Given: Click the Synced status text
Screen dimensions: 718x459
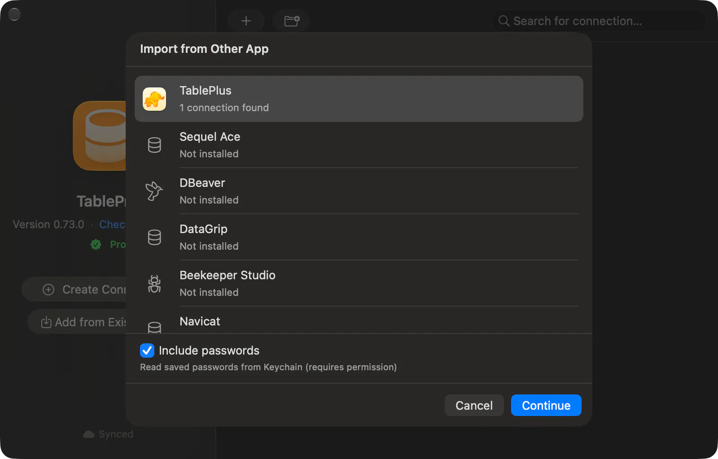Looking at the screenshot, I should (116, 434).
